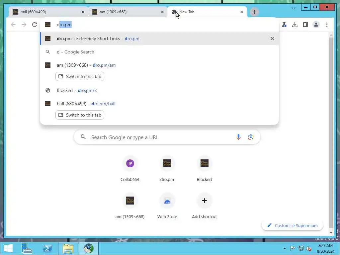Close the New Tab tab
The height and width of the screenshot is (255, 340).
(242, 12)
